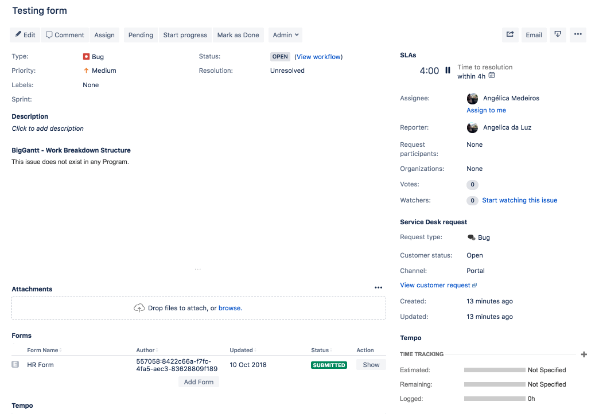This screenshot has width=599, height=417.
Task: Click the Attachments section ellipsis icon
Action: click(378, 287)
